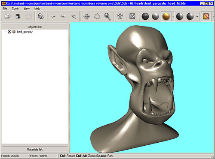
Task: Click the bad_gargoy material sphere icon
Action: [14, 32]
